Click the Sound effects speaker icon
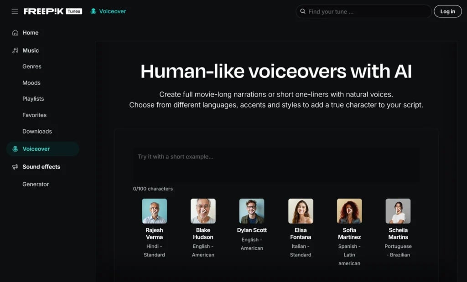This screenshot has height=282, width=467. pos(15,167)
